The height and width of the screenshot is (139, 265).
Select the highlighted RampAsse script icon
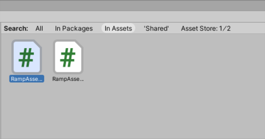pos(26,57)
